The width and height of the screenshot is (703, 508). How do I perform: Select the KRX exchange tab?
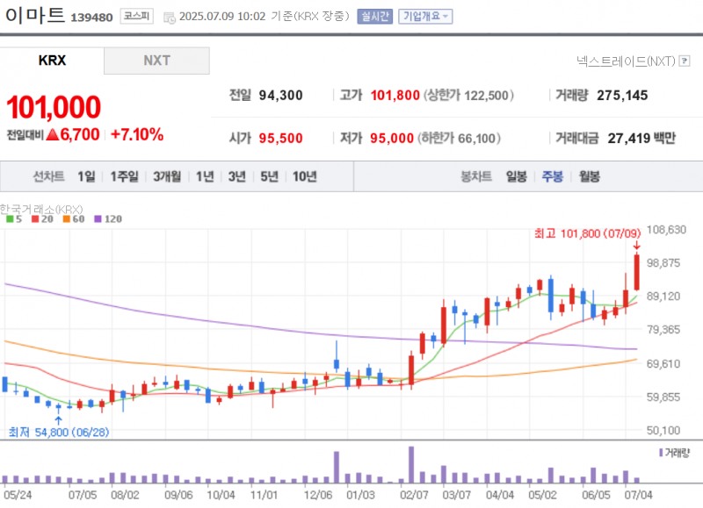point(53,61)
